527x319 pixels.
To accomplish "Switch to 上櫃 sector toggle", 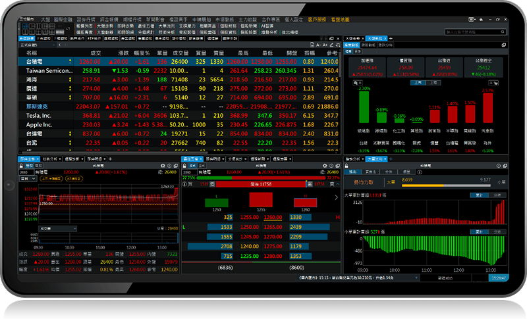I will 433,82.
